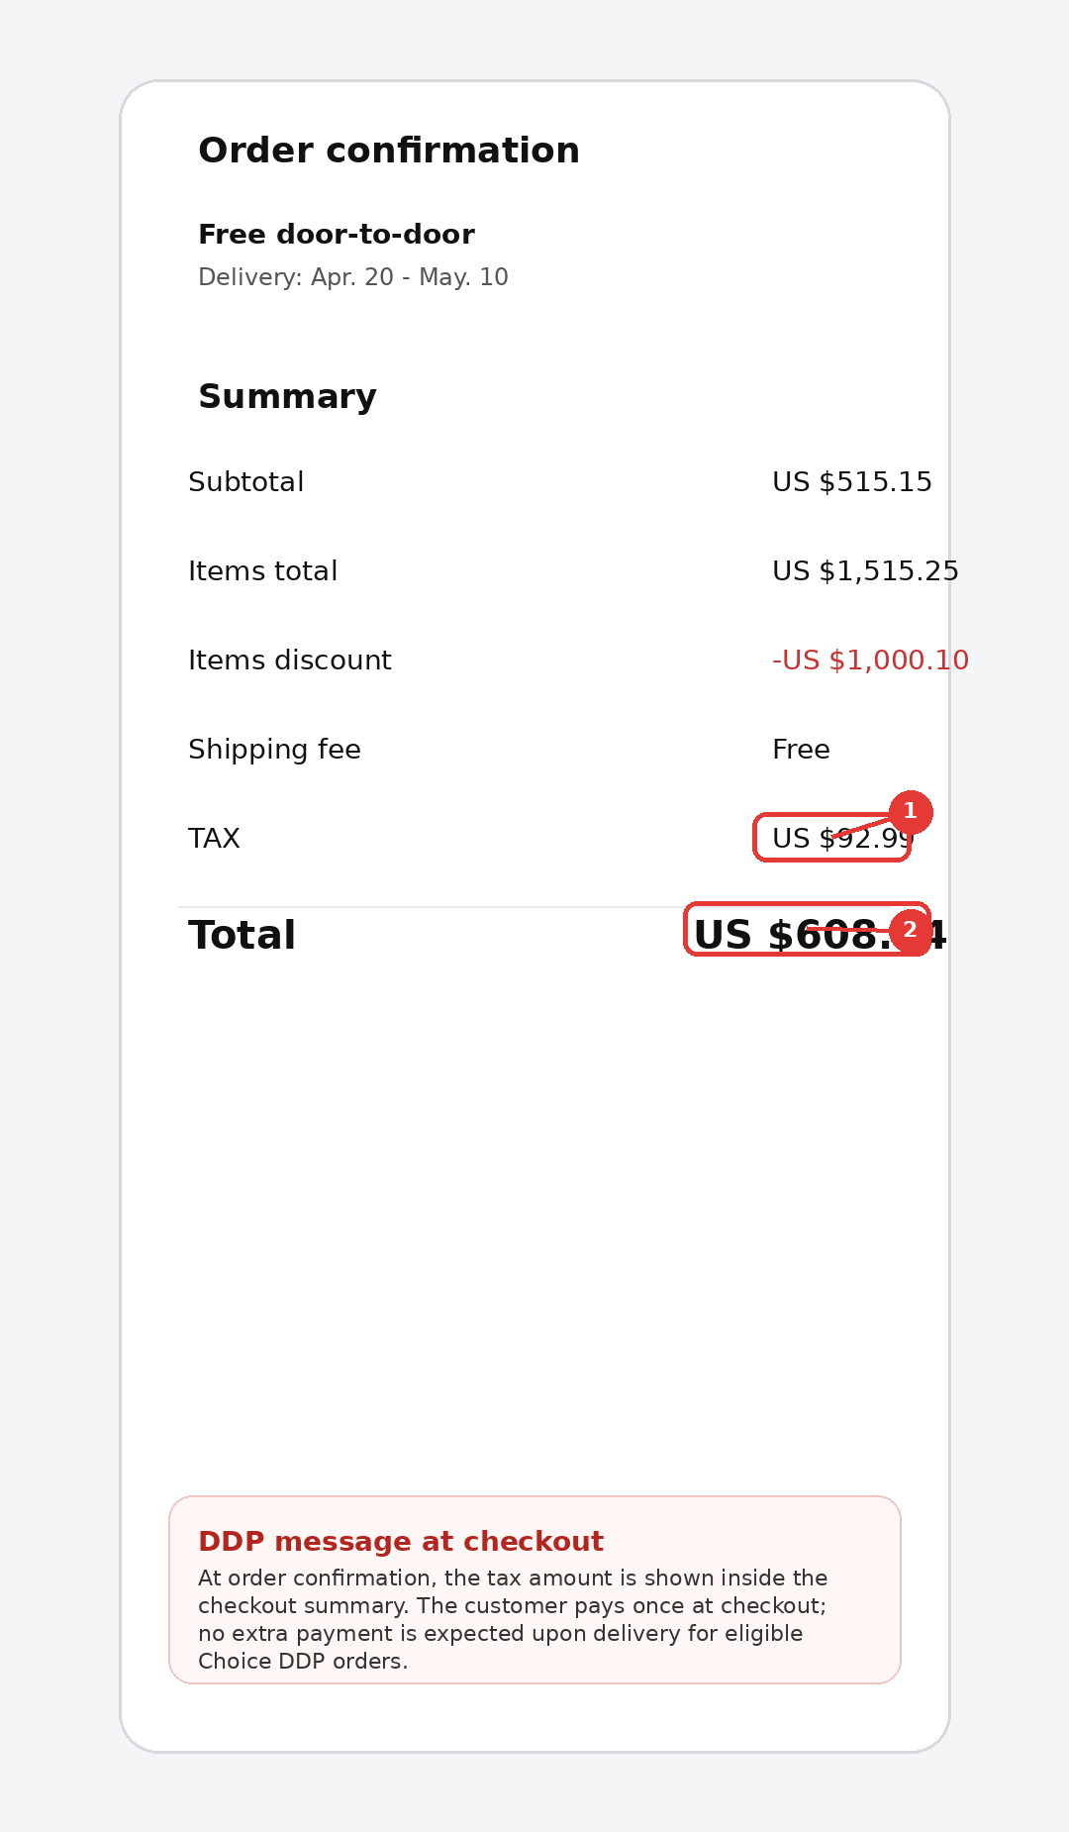Viewport: 1069px width, 1832px height.
Task: Select the Items discount label
Action: [x=290, y=661]
